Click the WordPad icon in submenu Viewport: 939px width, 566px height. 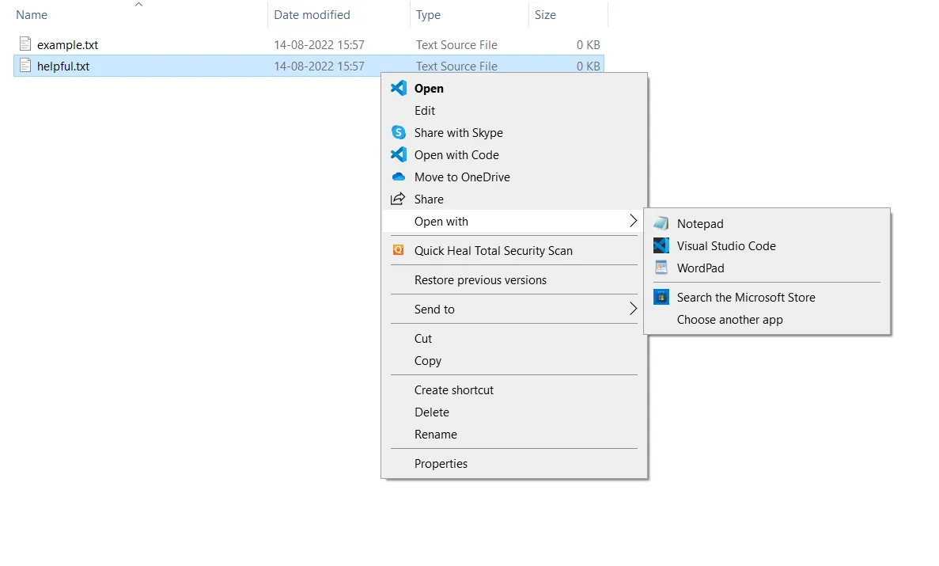pyautogui.click(x=661, y=268)
